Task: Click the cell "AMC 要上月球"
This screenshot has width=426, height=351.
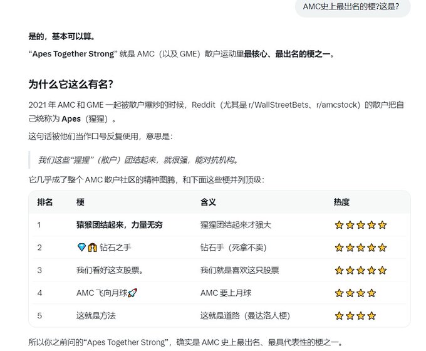Action: pyautogui.click(x=226, y=293)
